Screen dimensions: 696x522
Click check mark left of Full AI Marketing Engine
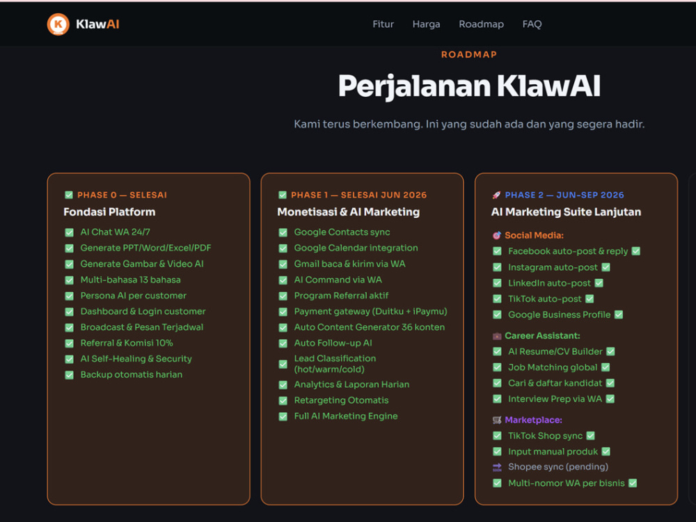tap(283, 416)
